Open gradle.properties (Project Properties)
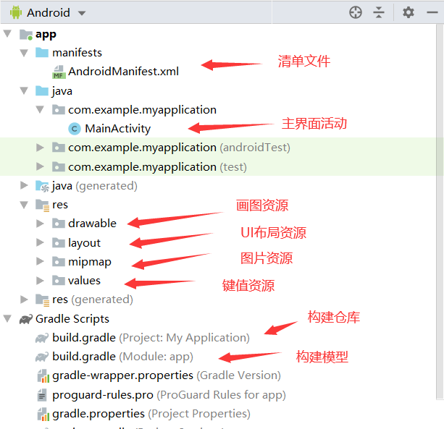This screenshot has height=429, width=444. point(151,414)
